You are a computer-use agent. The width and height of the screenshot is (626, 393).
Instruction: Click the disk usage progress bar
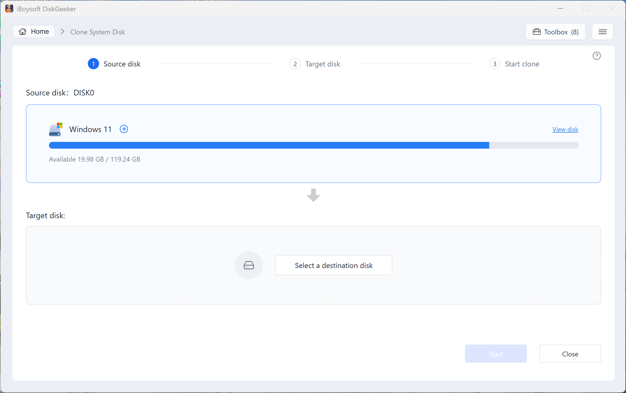[x=314, y=145]
